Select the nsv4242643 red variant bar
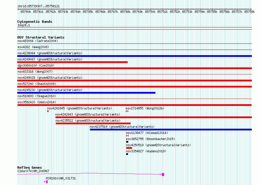260x185 pixels. pyautogui.click(x=154, y=117)
